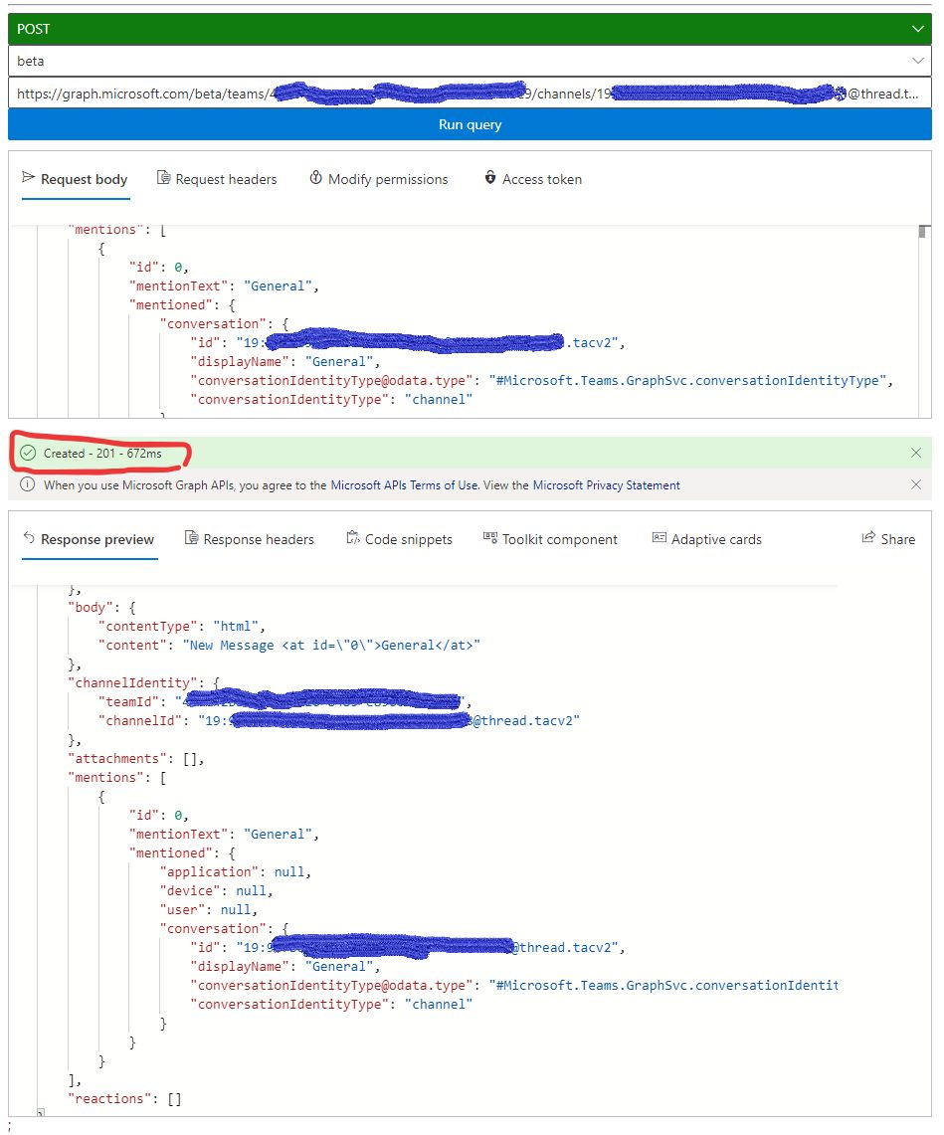Click the Modify permissions shield icon

pyautogui.click(x=315, y=177)
